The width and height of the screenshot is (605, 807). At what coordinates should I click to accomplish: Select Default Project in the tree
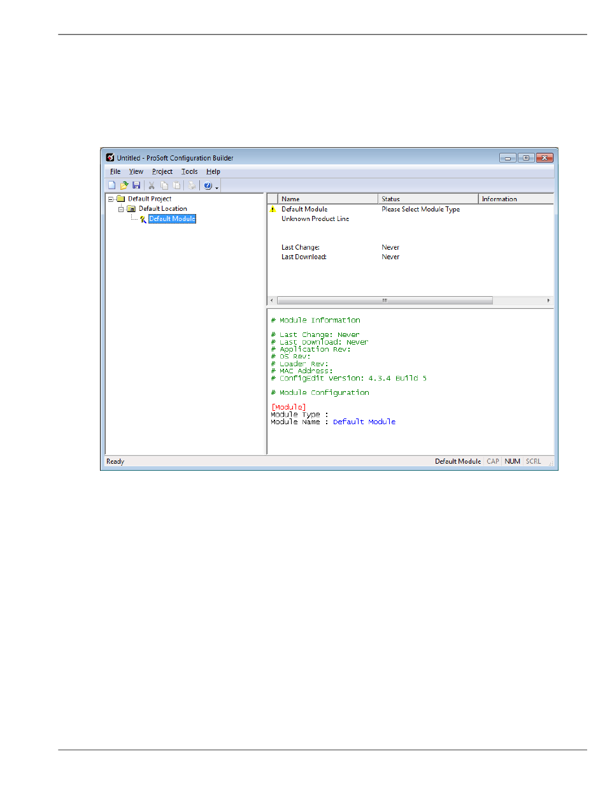point(150,199)
